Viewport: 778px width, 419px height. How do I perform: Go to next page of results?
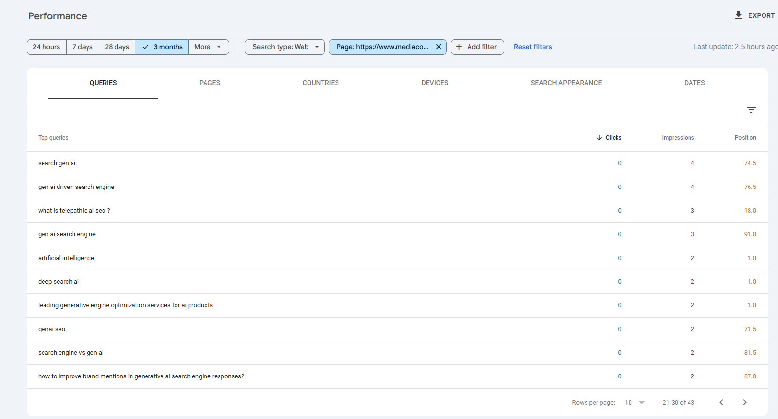coord(745,402)
